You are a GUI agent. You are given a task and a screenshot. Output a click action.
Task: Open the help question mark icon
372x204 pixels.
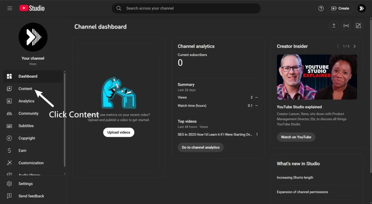pos(321,8)
